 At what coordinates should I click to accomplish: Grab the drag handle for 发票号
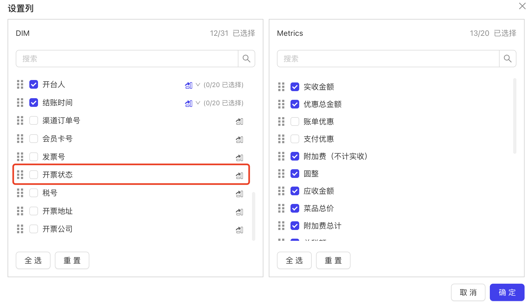coord(20,157)
